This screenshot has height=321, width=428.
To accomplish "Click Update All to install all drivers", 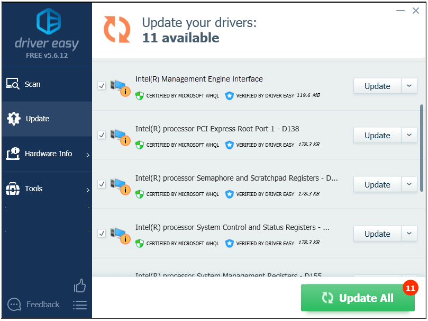I will 358,297.
